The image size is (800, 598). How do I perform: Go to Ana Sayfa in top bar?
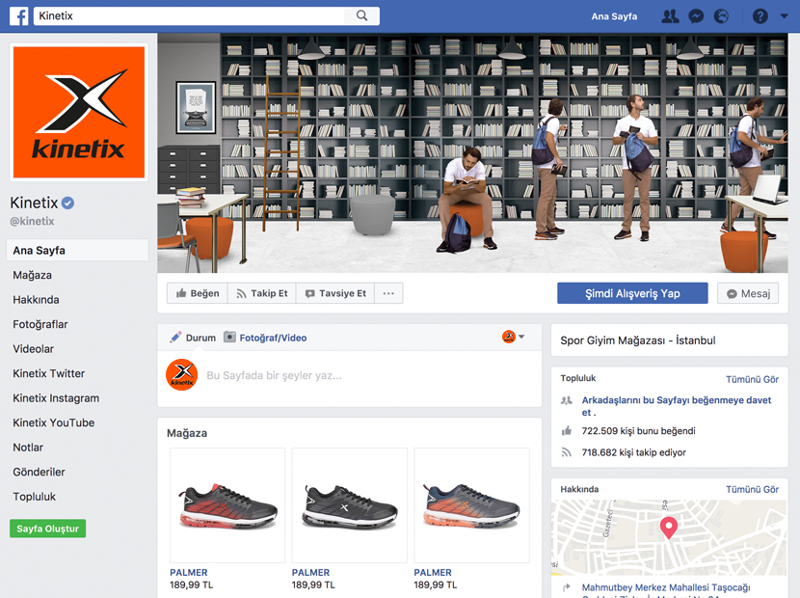614,16
